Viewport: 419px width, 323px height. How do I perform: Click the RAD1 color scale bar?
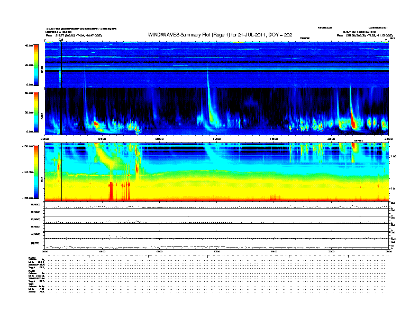[x=36, y=112]
